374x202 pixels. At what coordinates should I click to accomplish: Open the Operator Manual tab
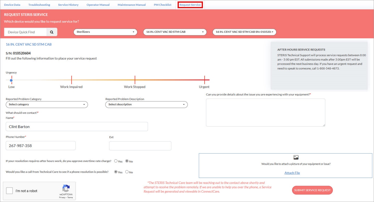(x=98, y=5)
